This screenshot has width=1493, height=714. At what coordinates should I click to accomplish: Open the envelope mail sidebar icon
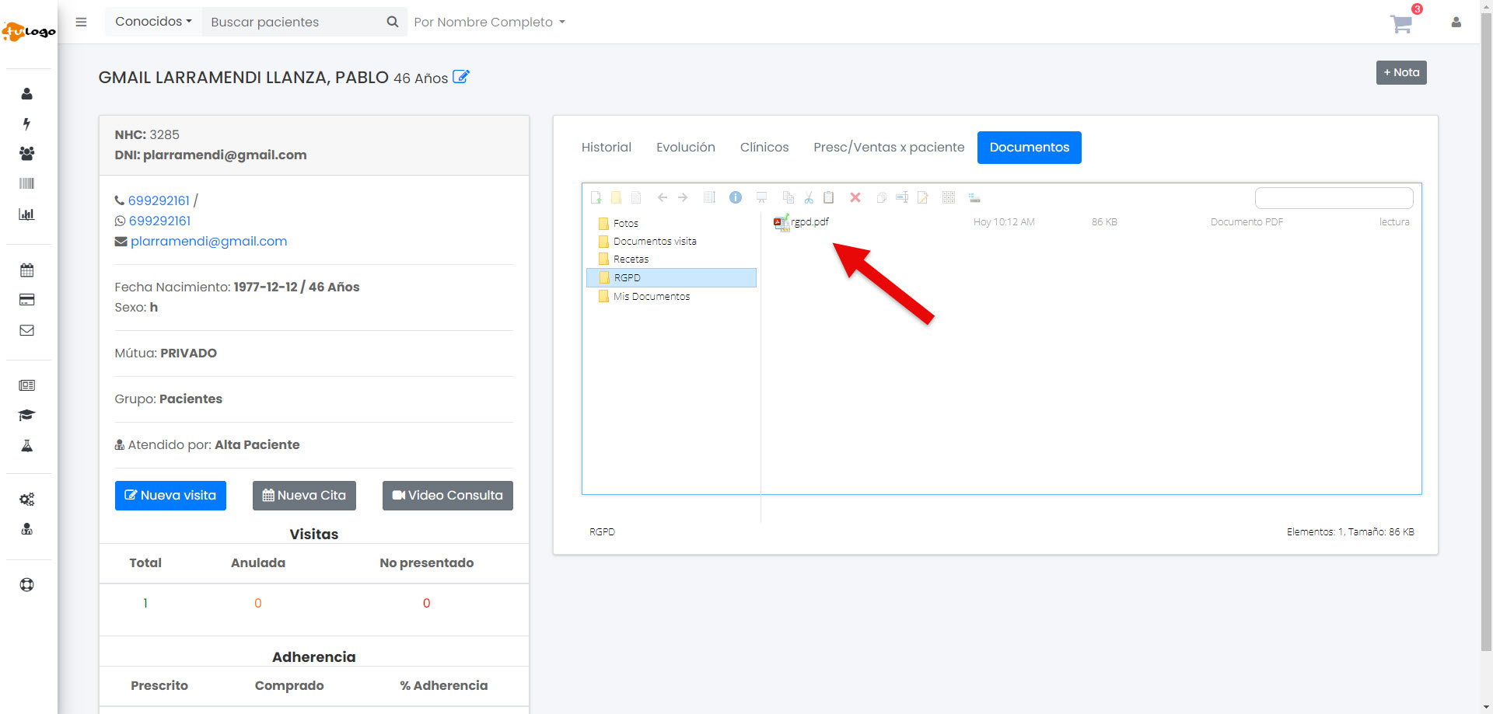click(x=26, y=330)
